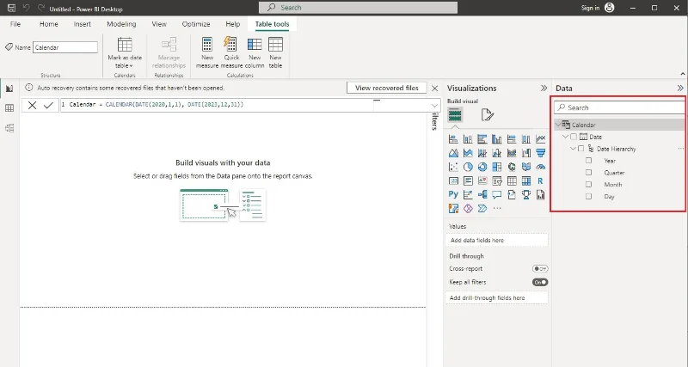This screenshot has width=688, height=367.
Task: Switch to Table view in left sidebar
Action: pos(9,107)
